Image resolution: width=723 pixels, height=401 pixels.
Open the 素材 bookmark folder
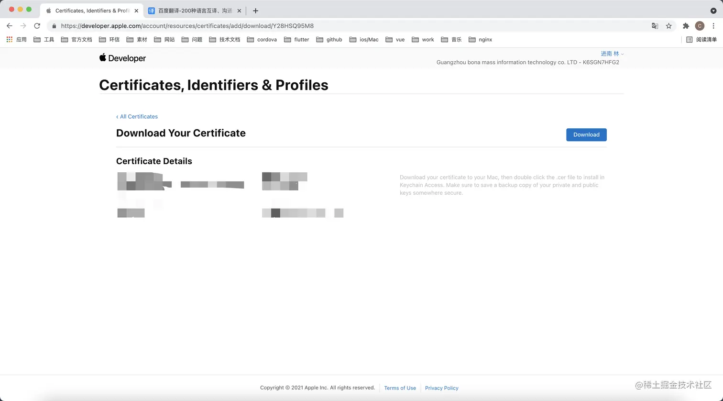coord(137,40)
